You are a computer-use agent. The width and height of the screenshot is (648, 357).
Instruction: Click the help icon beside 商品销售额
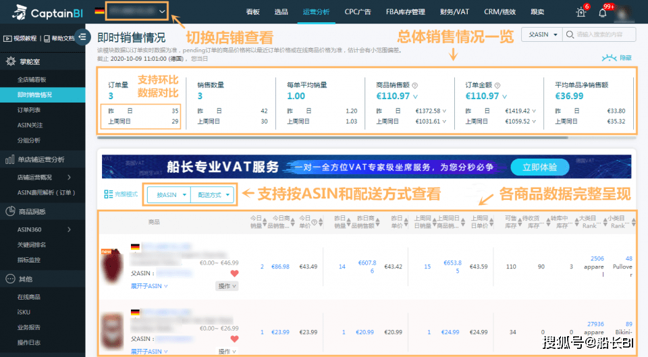(415, 86)
